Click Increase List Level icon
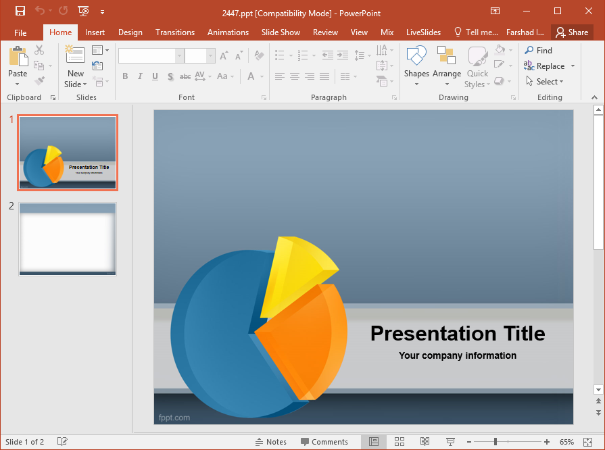The image size is (605, 450). point(343,55)
